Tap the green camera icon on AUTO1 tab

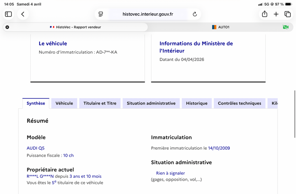285,27
